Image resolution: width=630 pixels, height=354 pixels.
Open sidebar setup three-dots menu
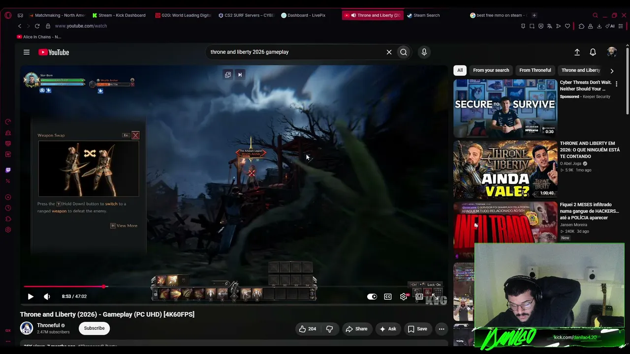[x=8, y=341]
